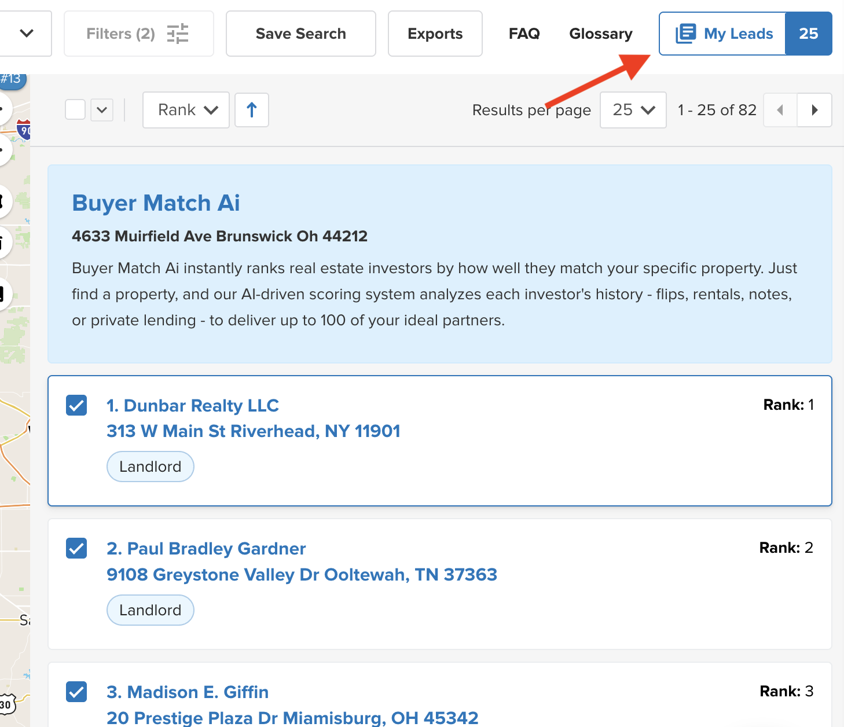Open address 9108 Greystone Valley Dr Ooltewah
844x727 pixels.
coord(302,575)
